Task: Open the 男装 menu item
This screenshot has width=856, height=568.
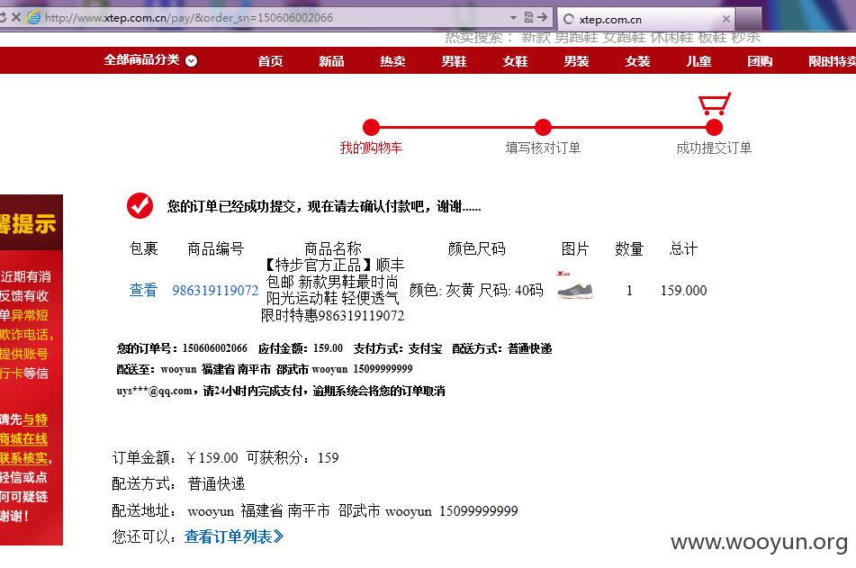Action: coord(576,60)
